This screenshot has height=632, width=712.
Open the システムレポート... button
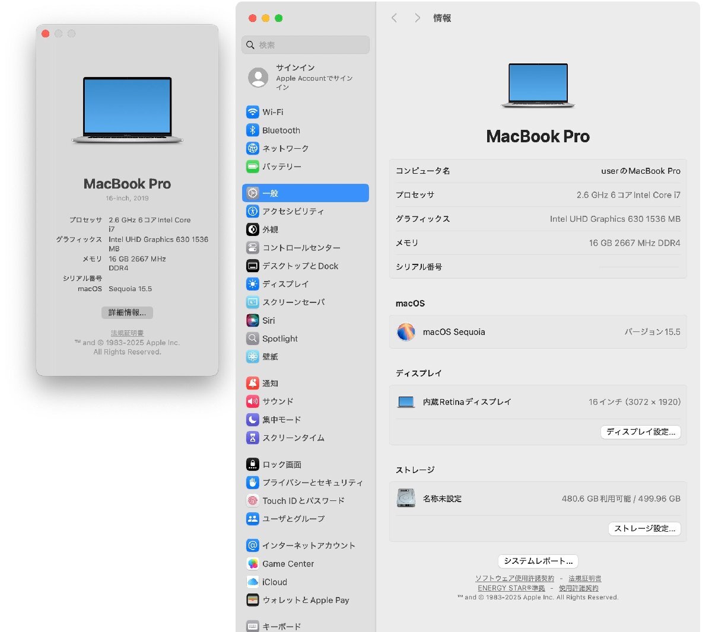(538, 561)
